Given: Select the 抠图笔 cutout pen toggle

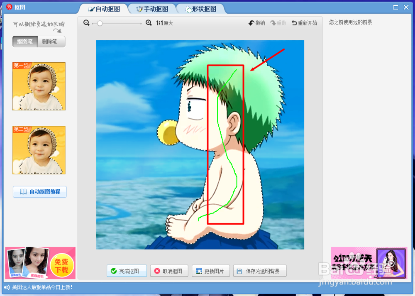Looking at the screenshot, I should click(x=25, y=42).
